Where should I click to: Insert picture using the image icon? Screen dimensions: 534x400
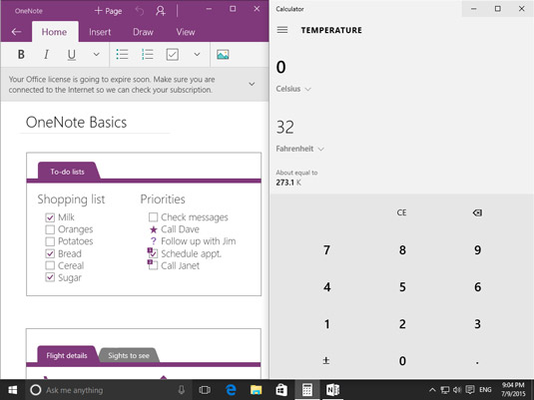223,55
